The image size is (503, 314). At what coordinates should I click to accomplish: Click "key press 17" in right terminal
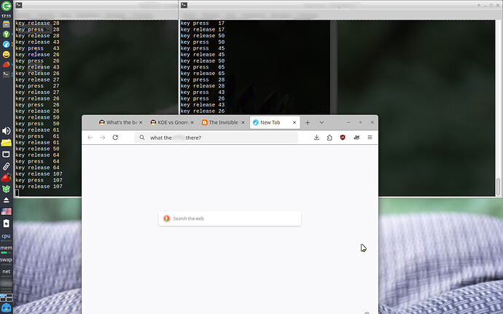click(203, 23)
